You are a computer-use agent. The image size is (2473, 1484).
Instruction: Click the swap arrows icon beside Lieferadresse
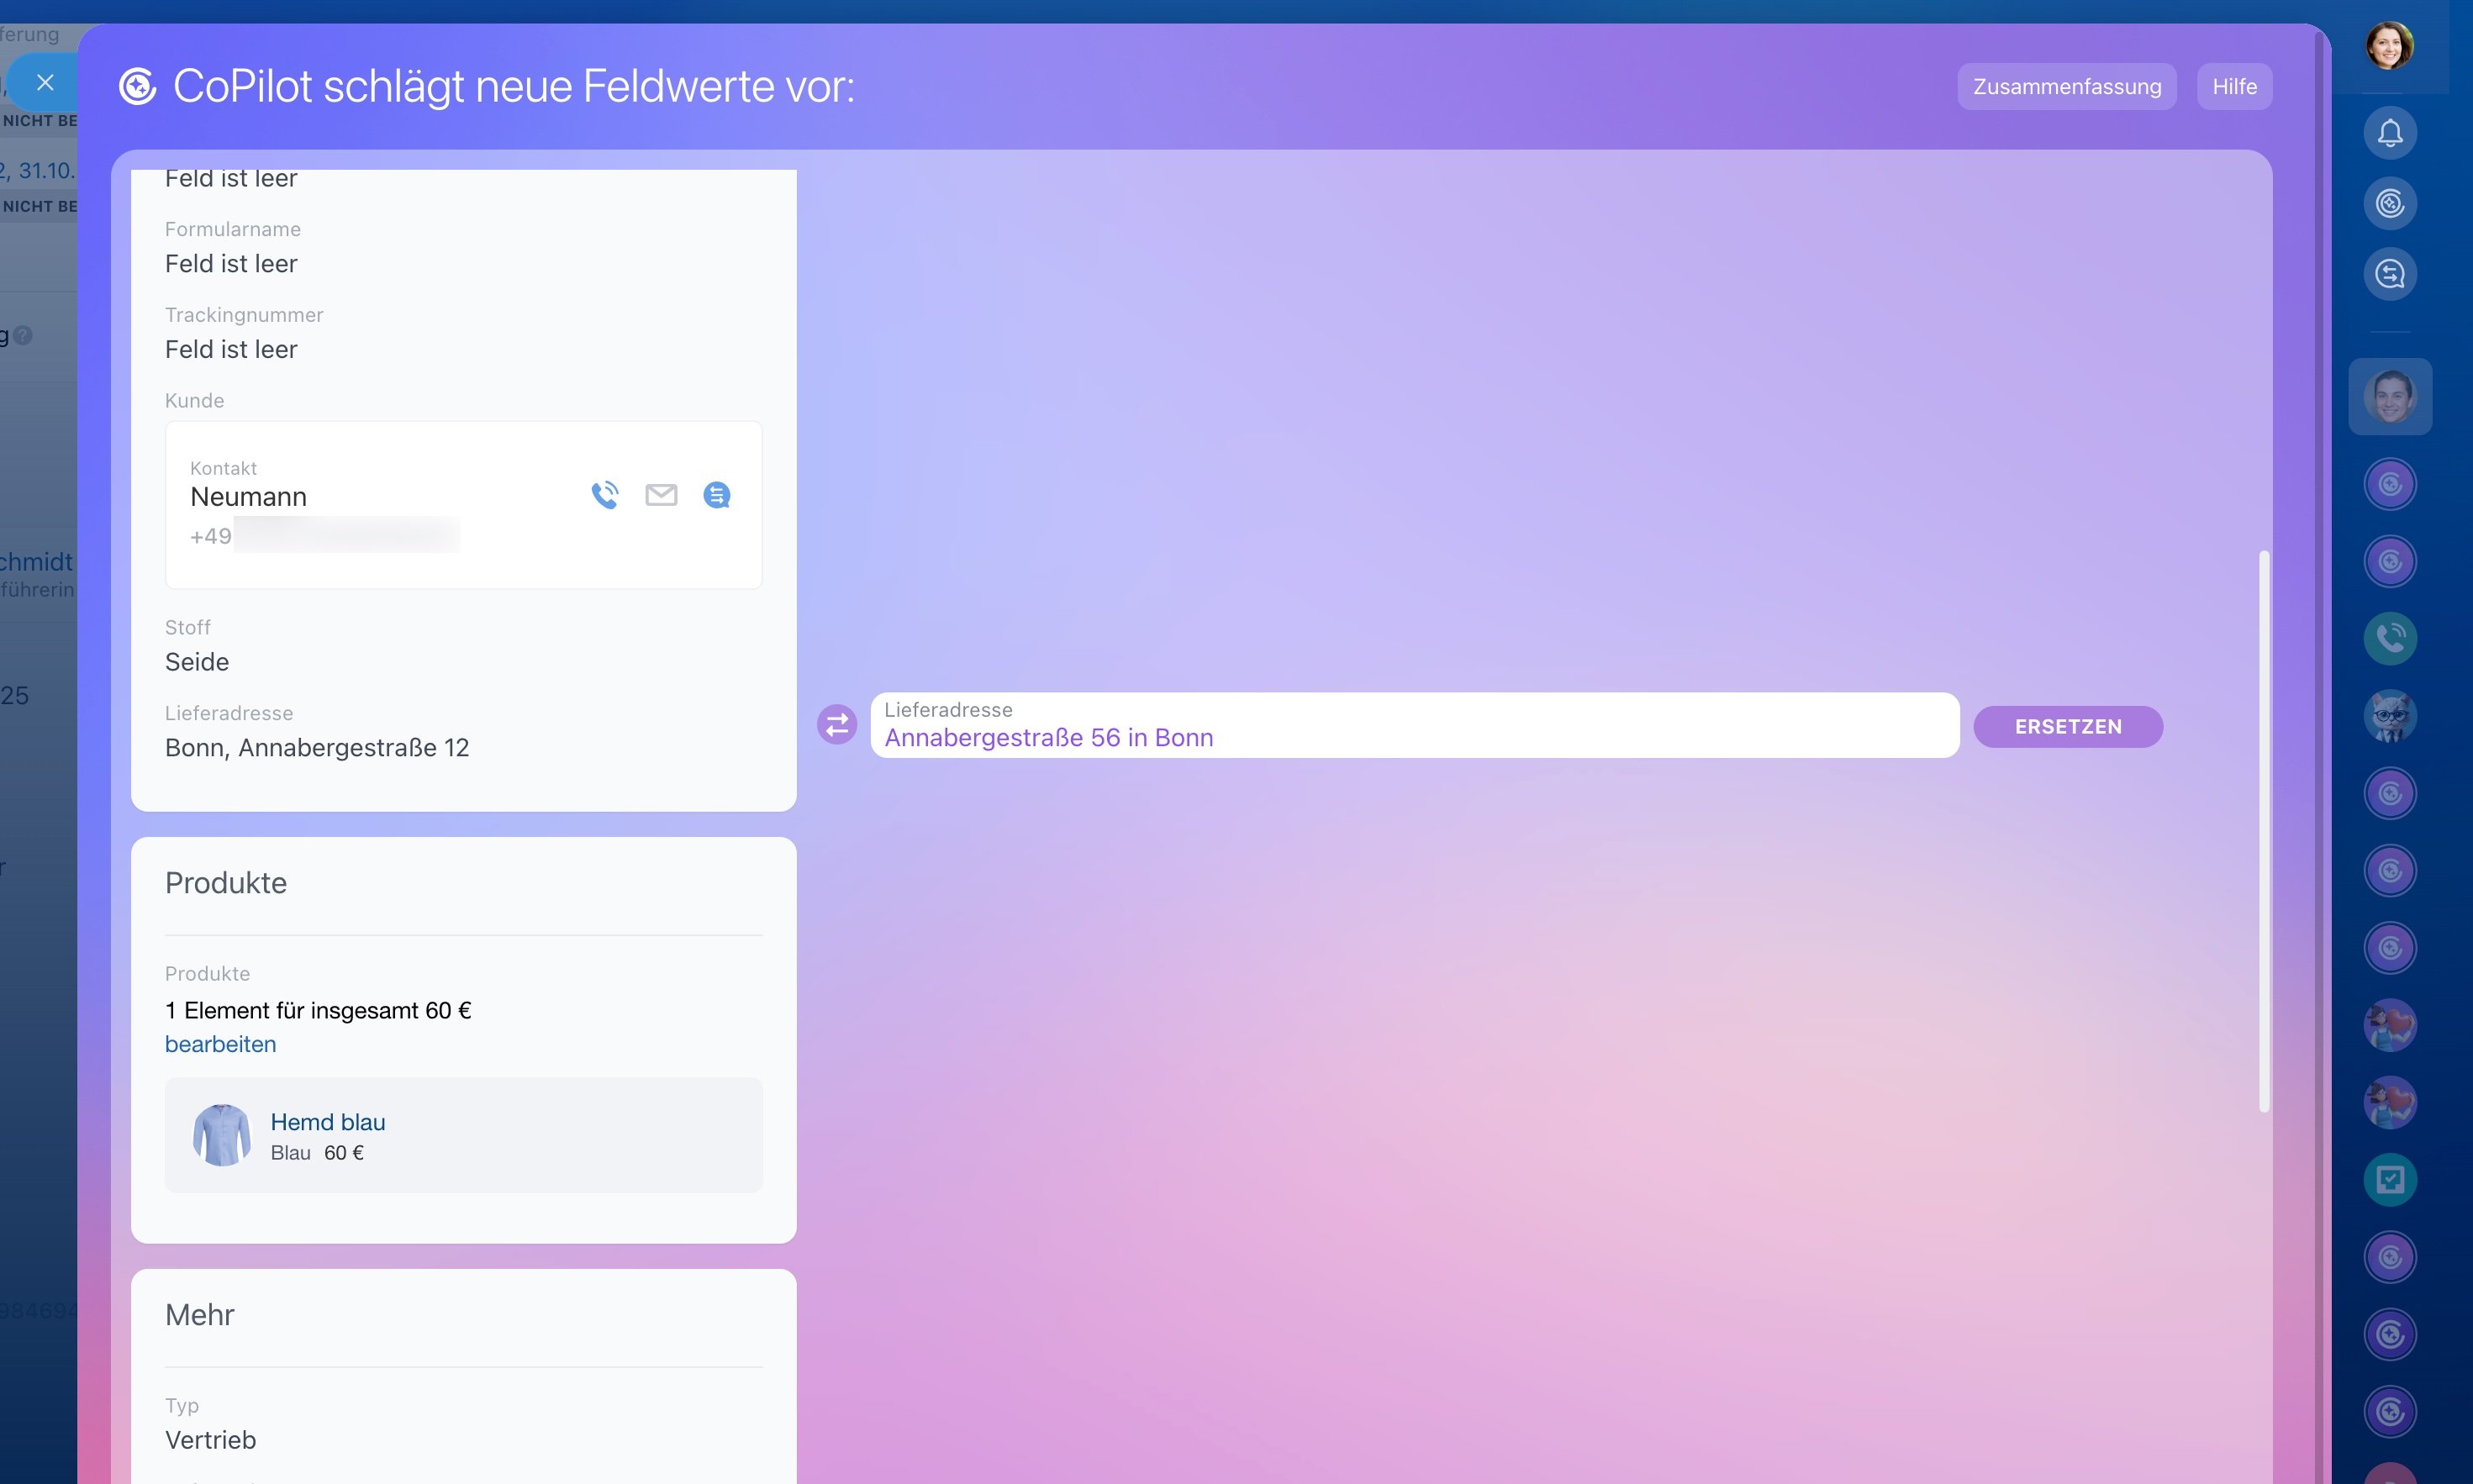coord(837,725)
